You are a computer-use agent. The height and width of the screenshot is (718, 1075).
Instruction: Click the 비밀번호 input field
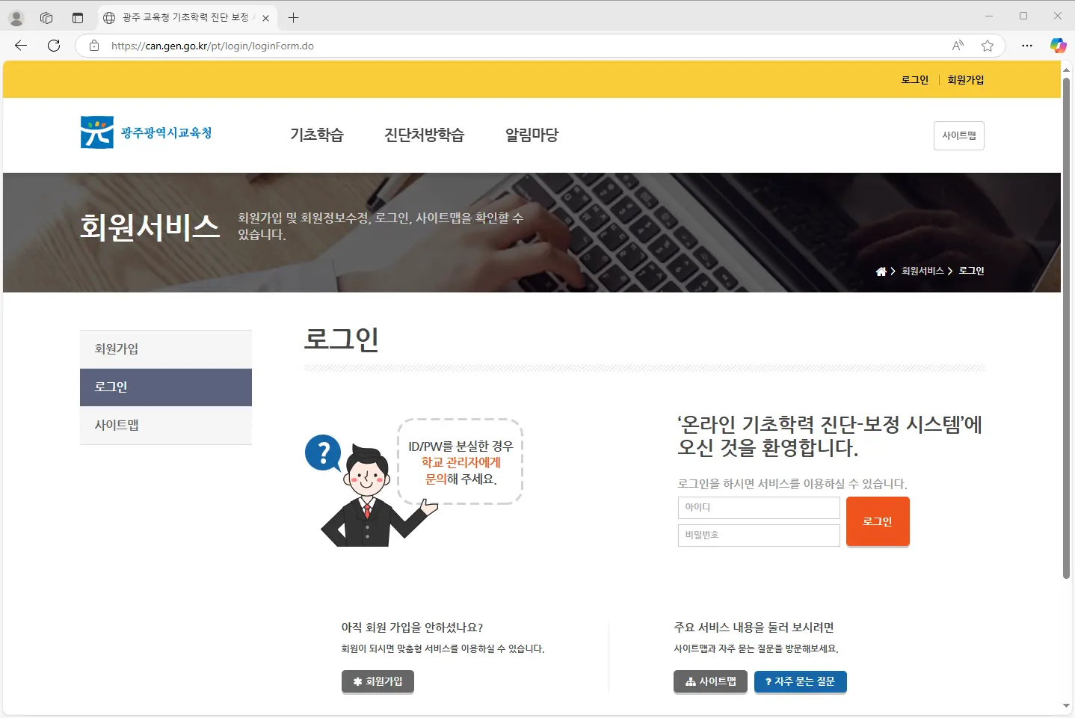(x=758, y=535)
